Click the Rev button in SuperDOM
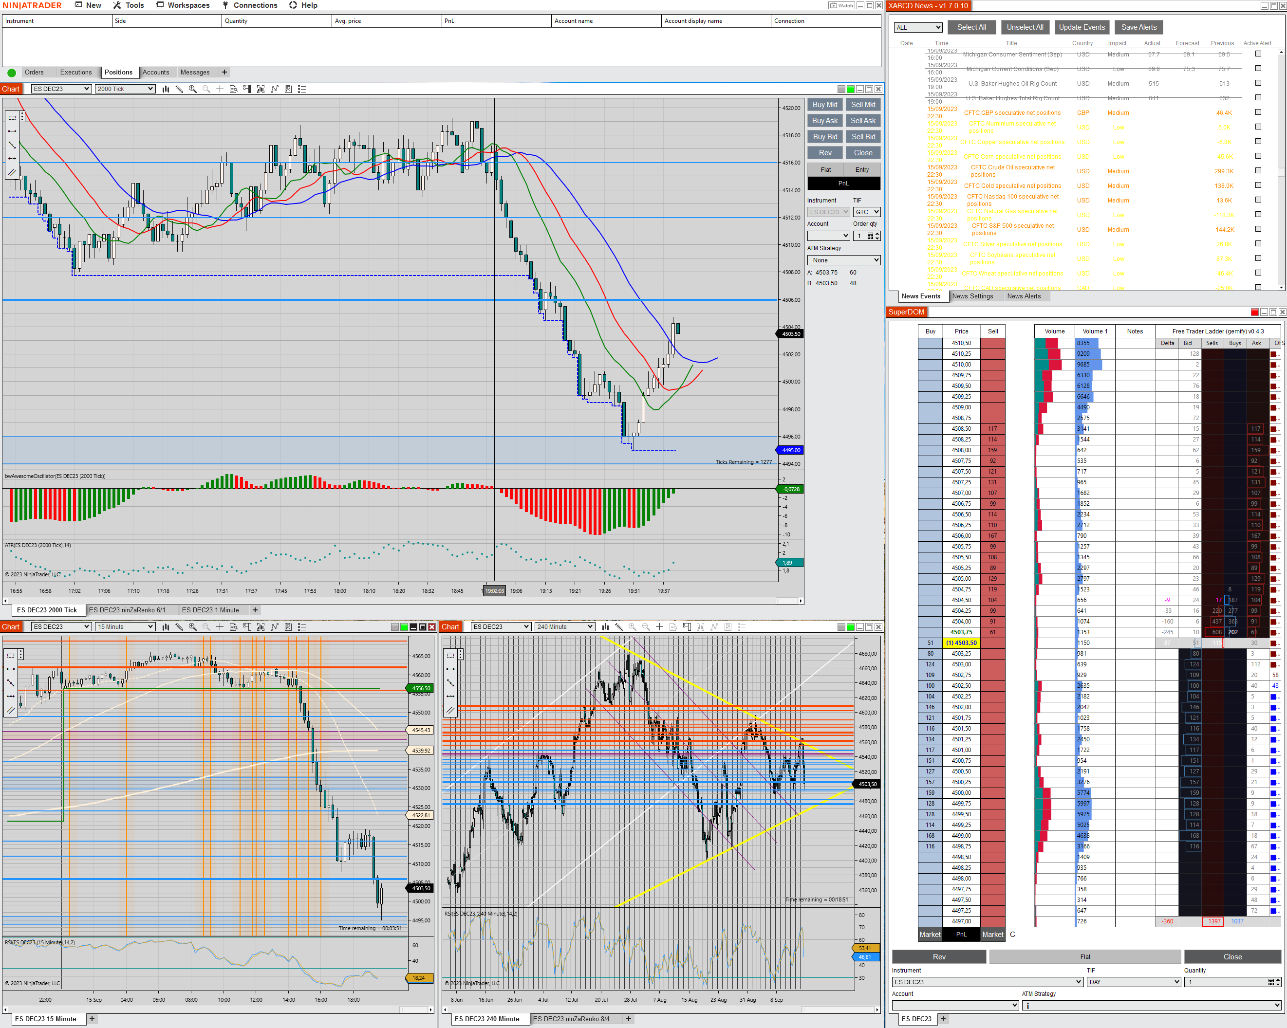The height and width of the screenshot is (1028, 1287). coord(939,957)
